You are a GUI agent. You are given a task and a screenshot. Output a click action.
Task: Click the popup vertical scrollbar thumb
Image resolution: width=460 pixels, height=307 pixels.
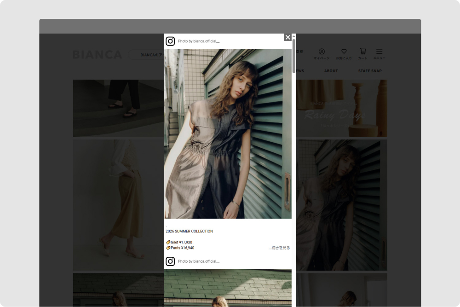pyautogui.click(x=294, y=56)
